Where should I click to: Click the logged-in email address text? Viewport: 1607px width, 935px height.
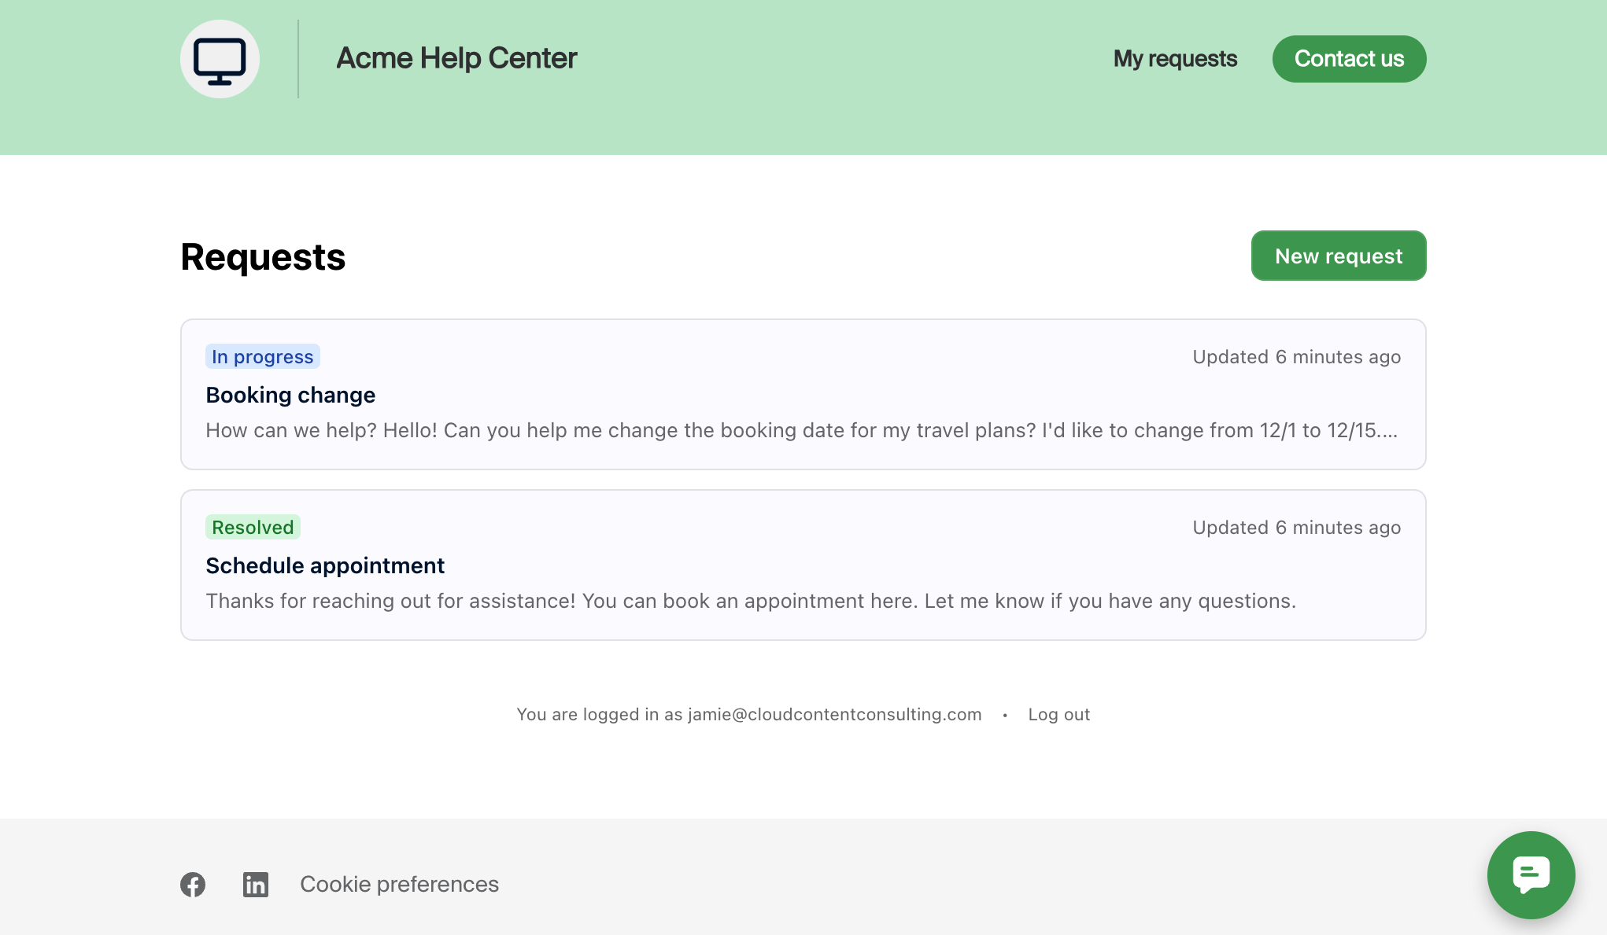click(x=835, y=714)
